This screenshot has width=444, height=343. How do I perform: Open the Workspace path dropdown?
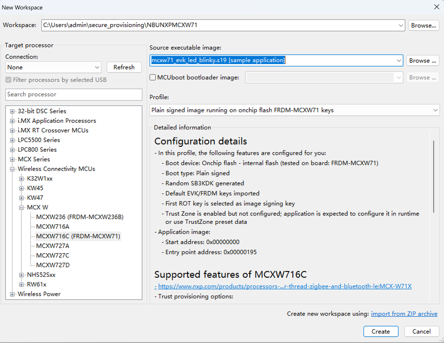point(401,25)
